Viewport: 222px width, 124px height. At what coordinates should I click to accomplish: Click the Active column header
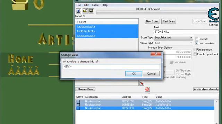[79, 97]
